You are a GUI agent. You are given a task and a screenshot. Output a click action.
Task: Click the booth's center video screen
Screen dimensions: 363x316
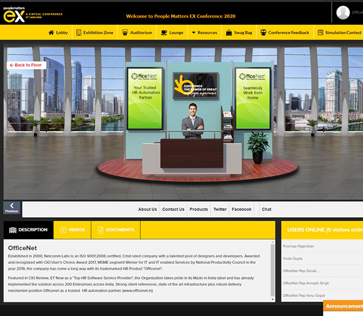(195, 85)
